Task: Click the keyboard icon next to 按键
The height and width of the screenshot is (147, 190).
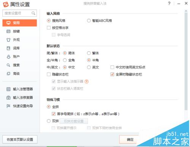Action: point(8,31)
